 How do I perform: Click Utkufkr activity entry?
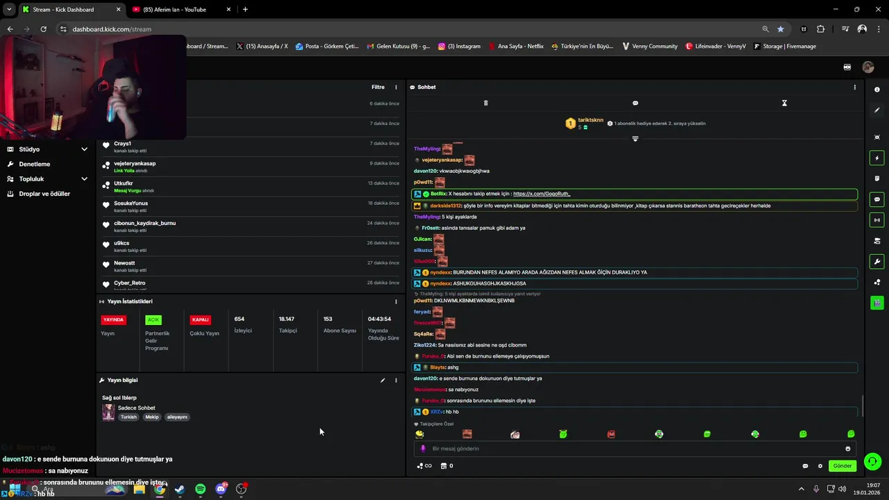pyautogui.click(x=250, y=186)
